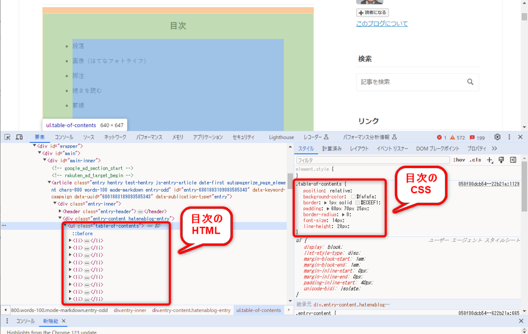This screenshot has height=334, width=528.
Task: Toggle the device toolbar icon
Action: click(x=19, y=137)
